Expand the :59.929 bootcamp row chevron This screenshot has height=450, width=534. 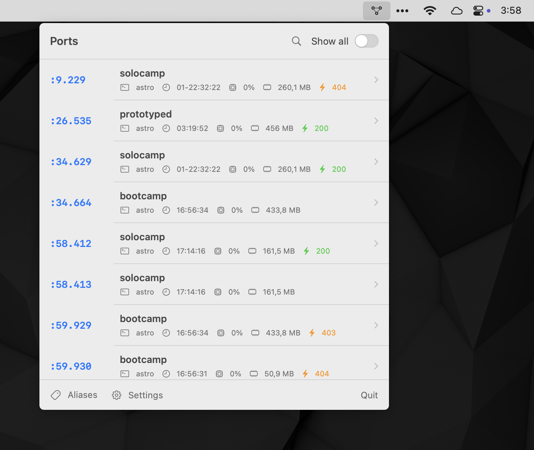376,325
